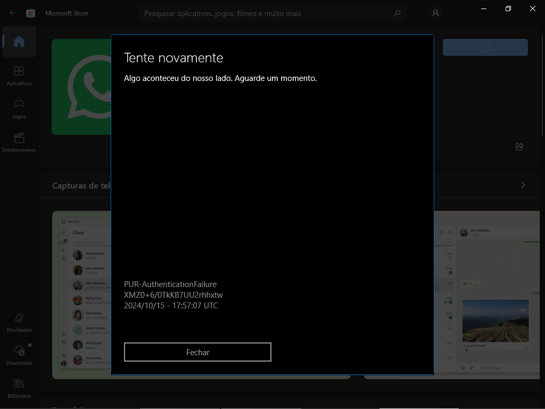This screenshot has width=545, height=409.
Task: Open Jogos in the sidebar
Action: pos(19,109)
